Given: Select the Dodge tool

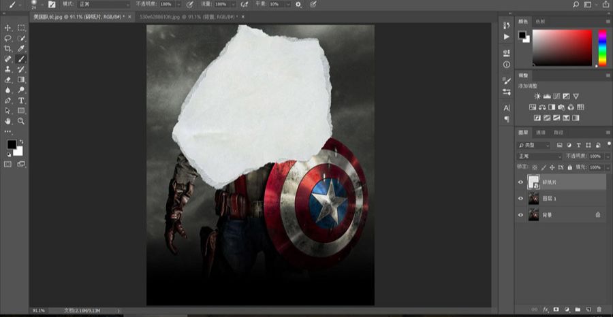Looking at the screenshot, I should [21, 90].
